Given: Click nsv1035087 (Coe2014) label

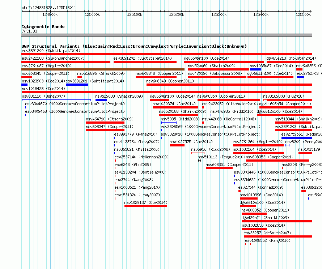Looking at the screenshot, I should click(271, 66).
